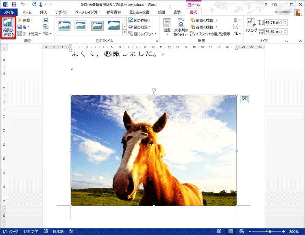
Task: Click the layout options icon beside the picture
Action: pyautogui.click(x=244, y=99)
